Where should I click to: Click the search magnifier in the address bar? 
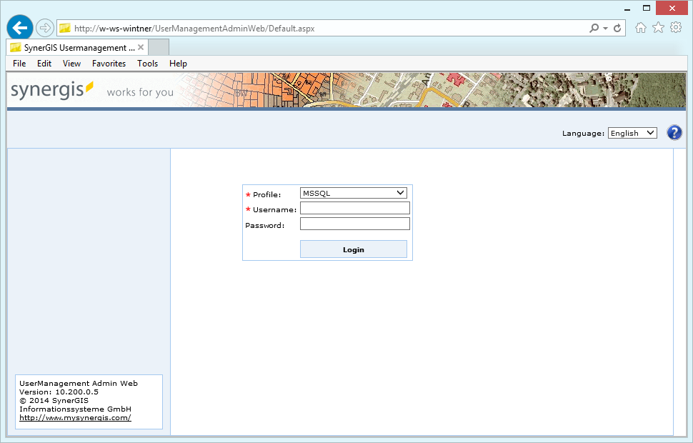click(x=594, y=29)
